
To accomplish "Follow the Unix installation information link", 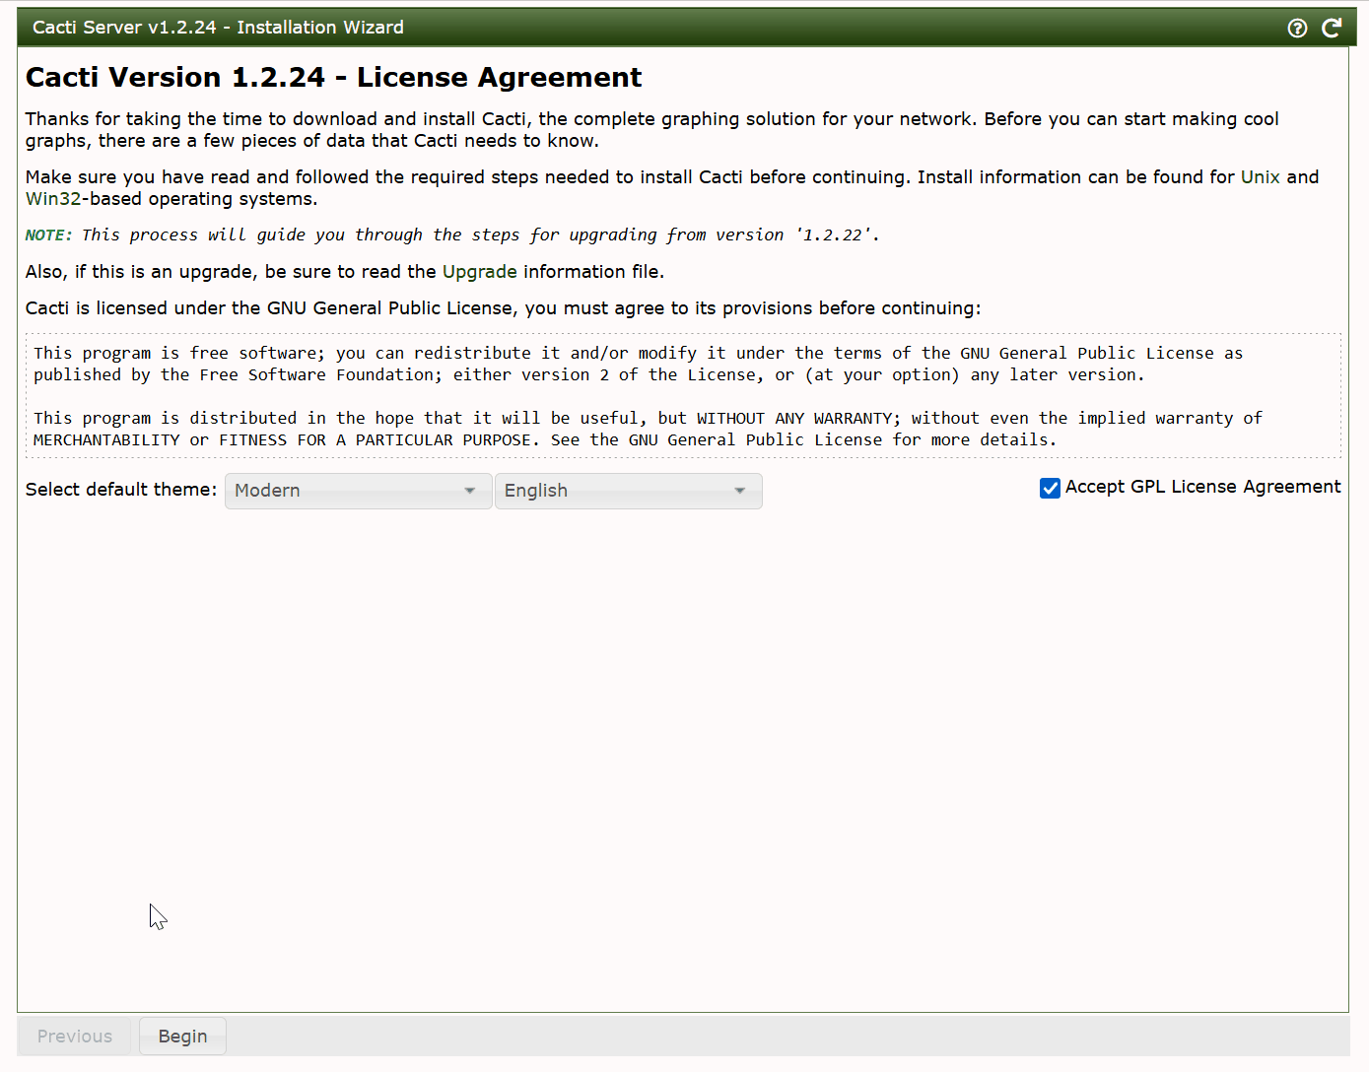I will point(1261,176).
